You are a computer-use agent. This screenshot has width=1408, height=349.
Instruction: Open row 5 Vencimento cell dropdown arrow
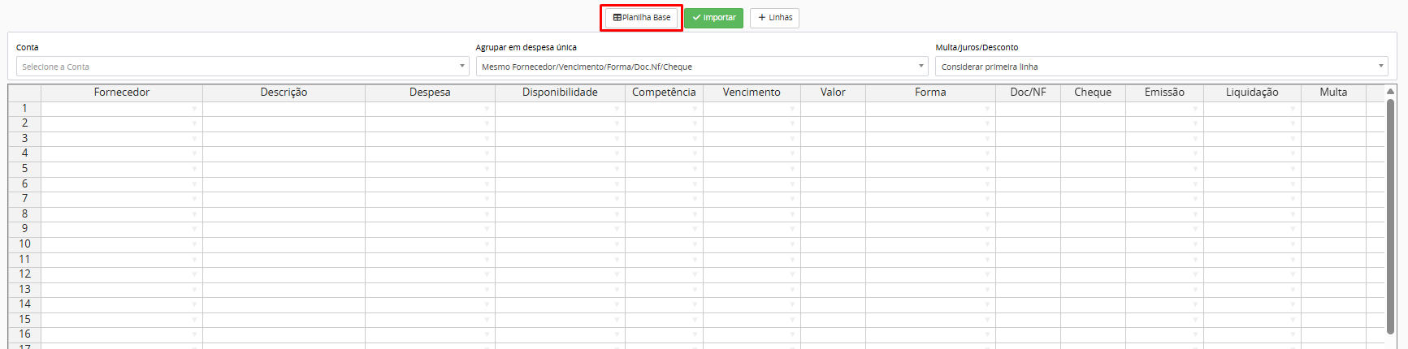(x=792, y=169)
